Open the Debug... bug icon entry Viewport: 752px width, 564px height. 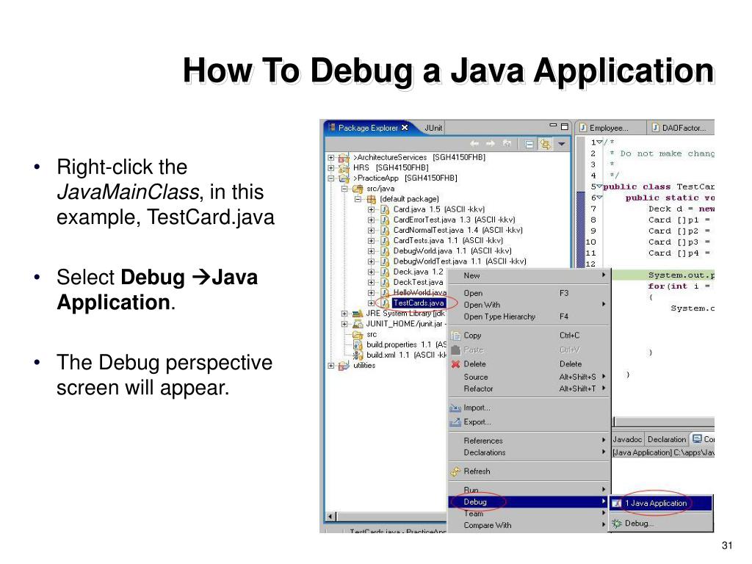[x=637, y=524]
